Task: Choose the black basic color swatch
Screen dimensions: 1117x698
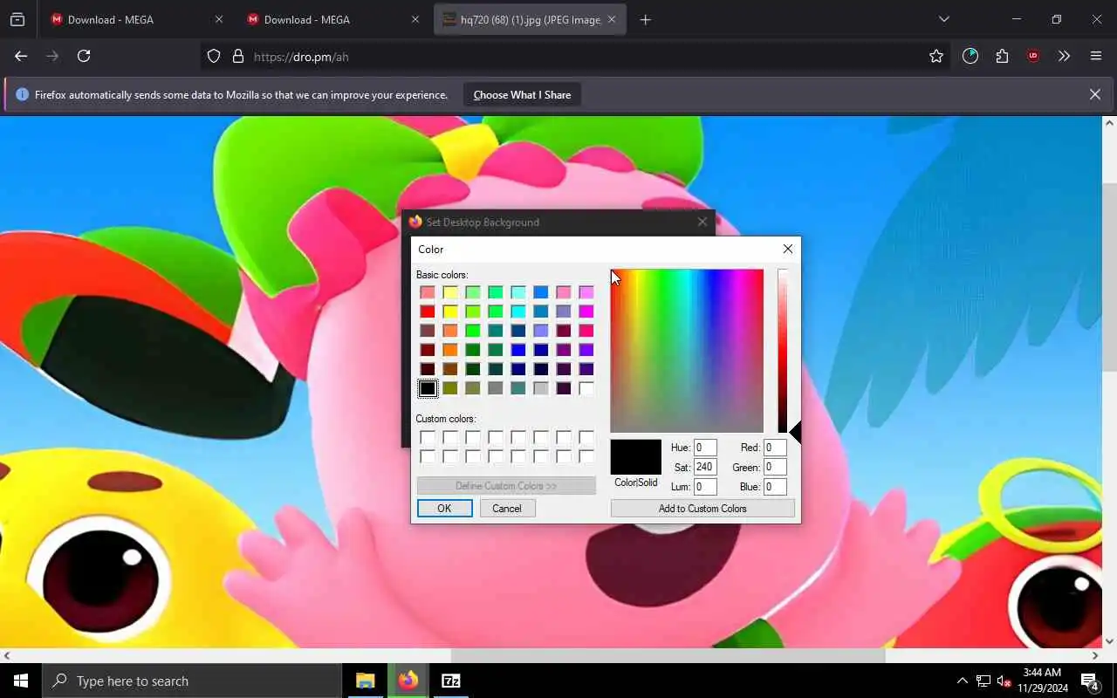Action: (x=428, y=388)
